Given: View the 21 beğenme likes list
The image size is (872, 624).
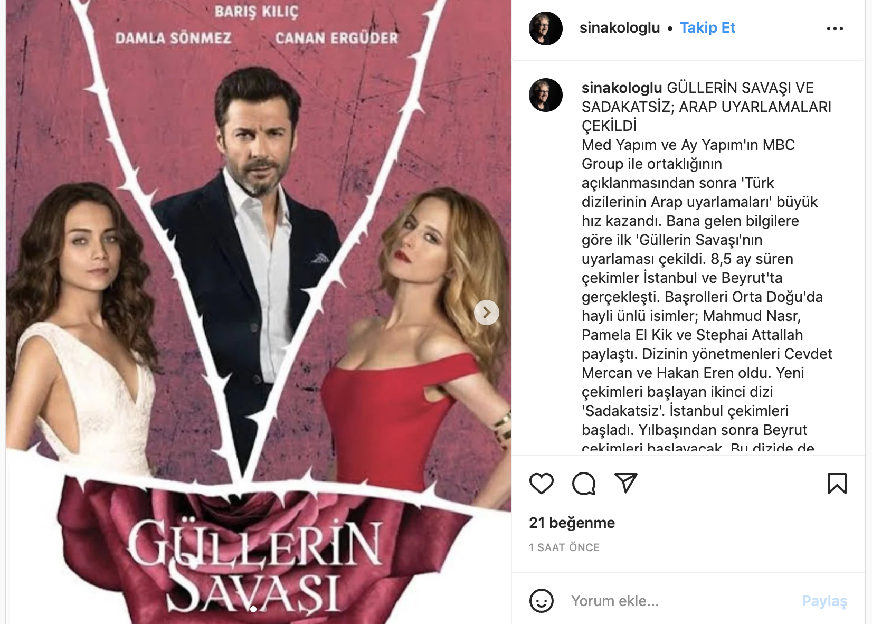Looking at the screenshot, I should coord(572,523).
